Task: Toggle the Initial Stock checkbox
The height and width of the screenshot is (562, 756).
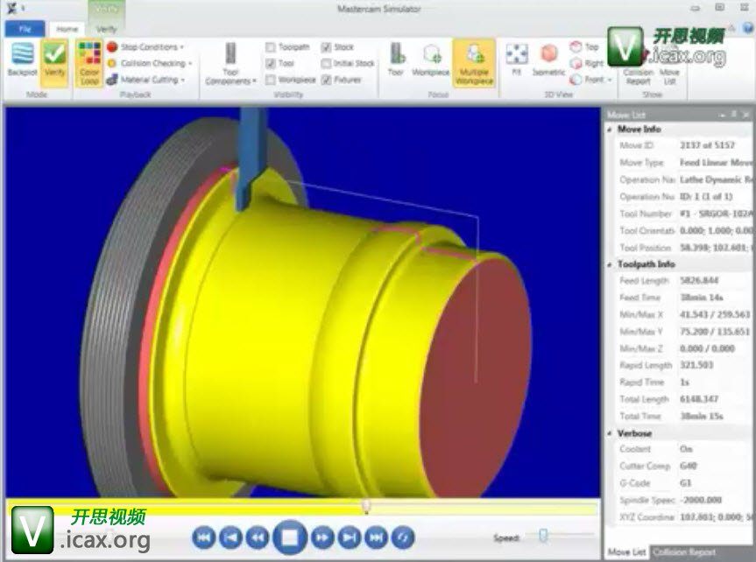Action: (x=326, y=63)
